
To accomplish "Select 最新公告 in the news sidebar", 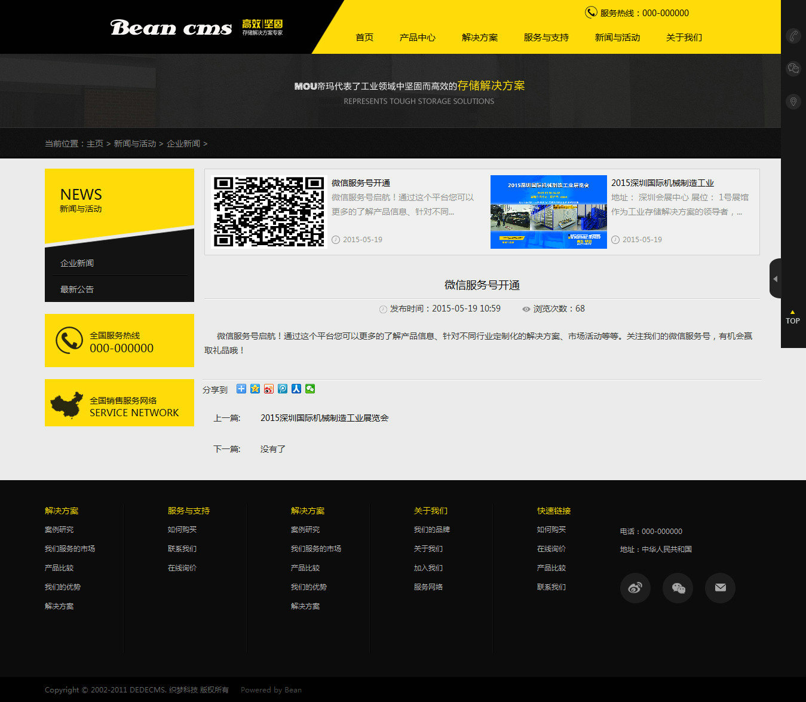I will (77, 289).
